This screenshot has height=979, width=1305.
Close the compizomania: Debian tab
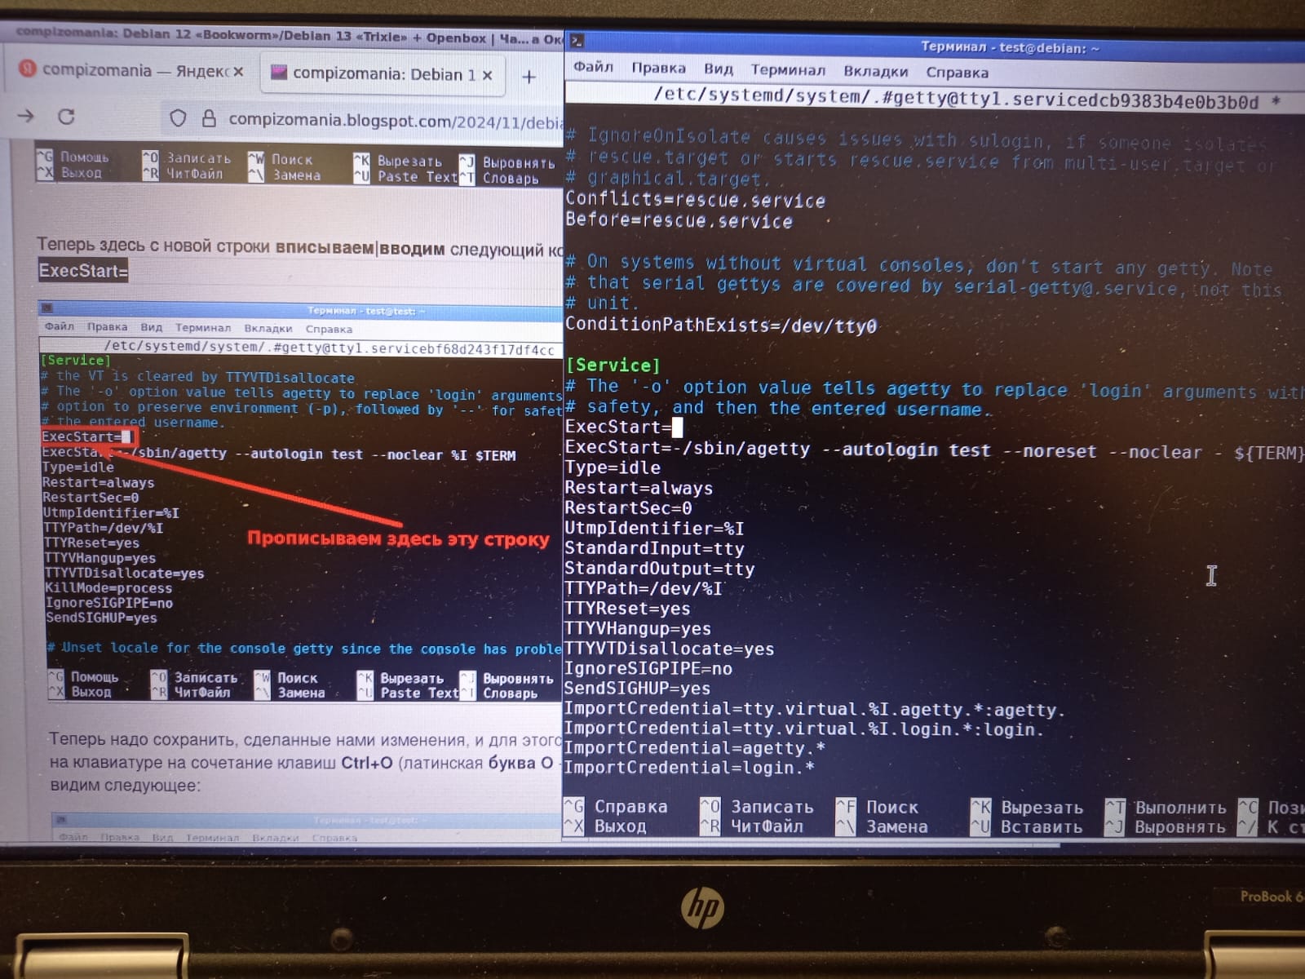click(x=487, y=75)
